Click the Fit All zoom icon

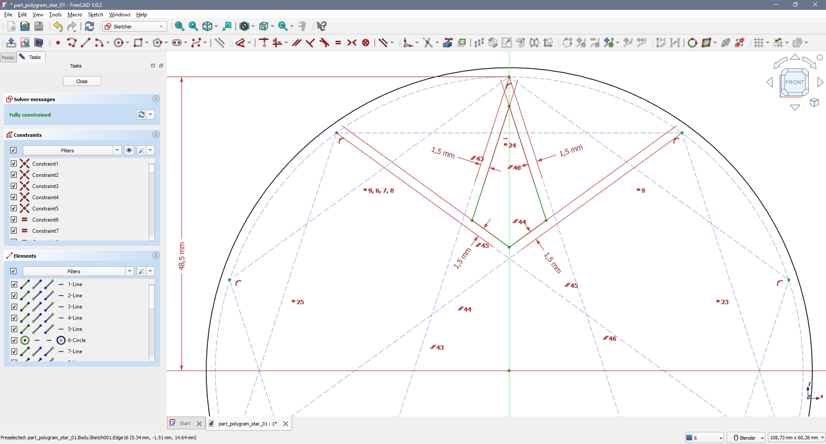pos(180,26)
